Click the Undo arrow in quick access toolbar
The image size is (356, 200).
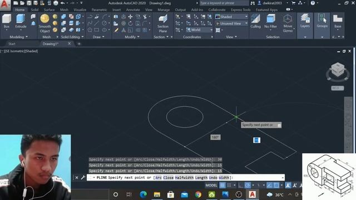(x=62, y=3)
